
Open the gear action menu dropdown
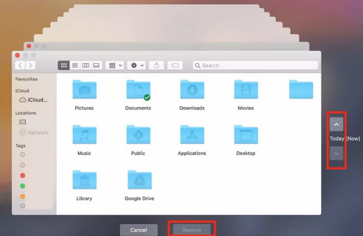137,65
